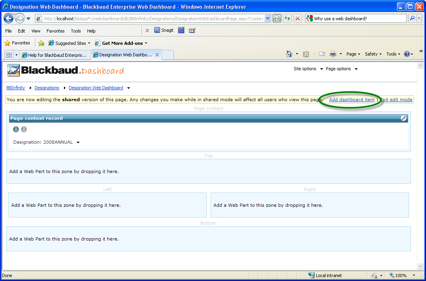Open the Page options menu
Screen dimensions: 426x281
[x=341, y=69]
